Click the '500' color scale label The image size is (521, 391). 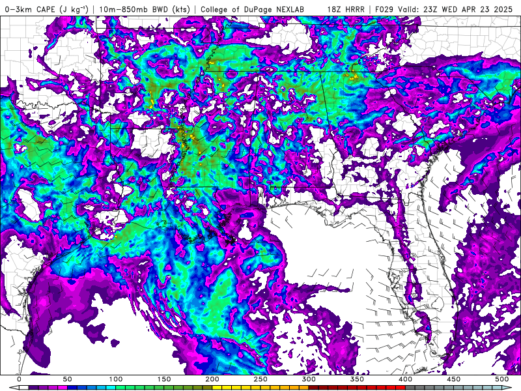coord(501,379)
